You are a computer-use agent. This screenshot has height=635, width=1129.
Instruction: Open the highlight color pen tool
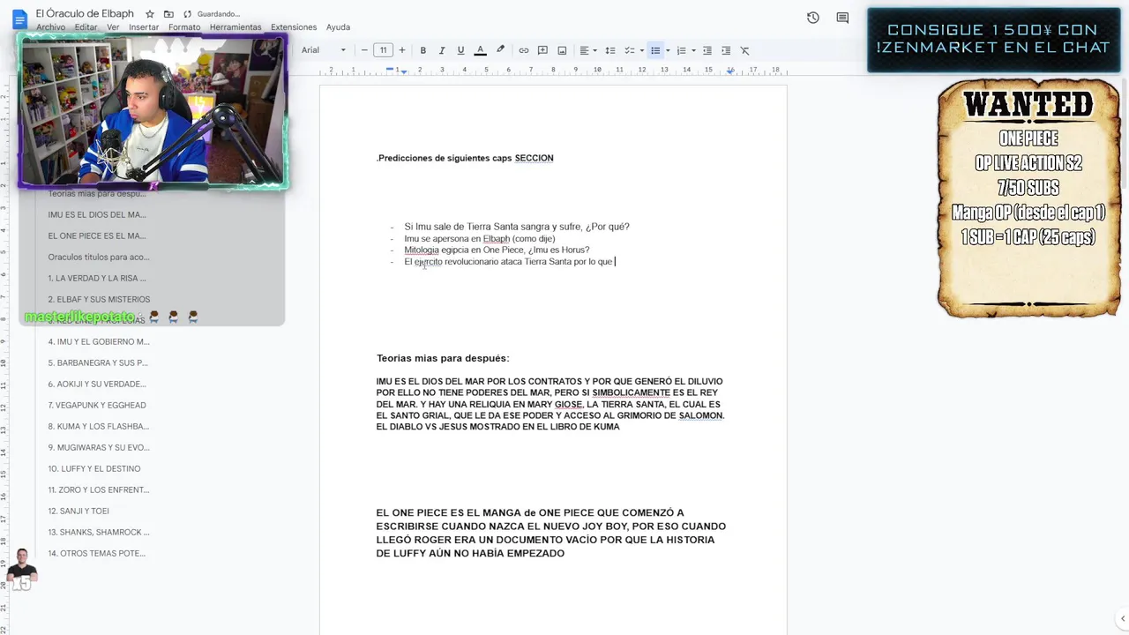coord(500,50)
